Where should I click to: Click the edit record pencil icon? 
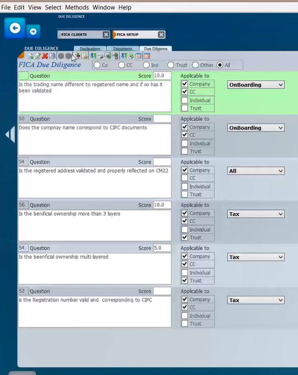(38, 56)
